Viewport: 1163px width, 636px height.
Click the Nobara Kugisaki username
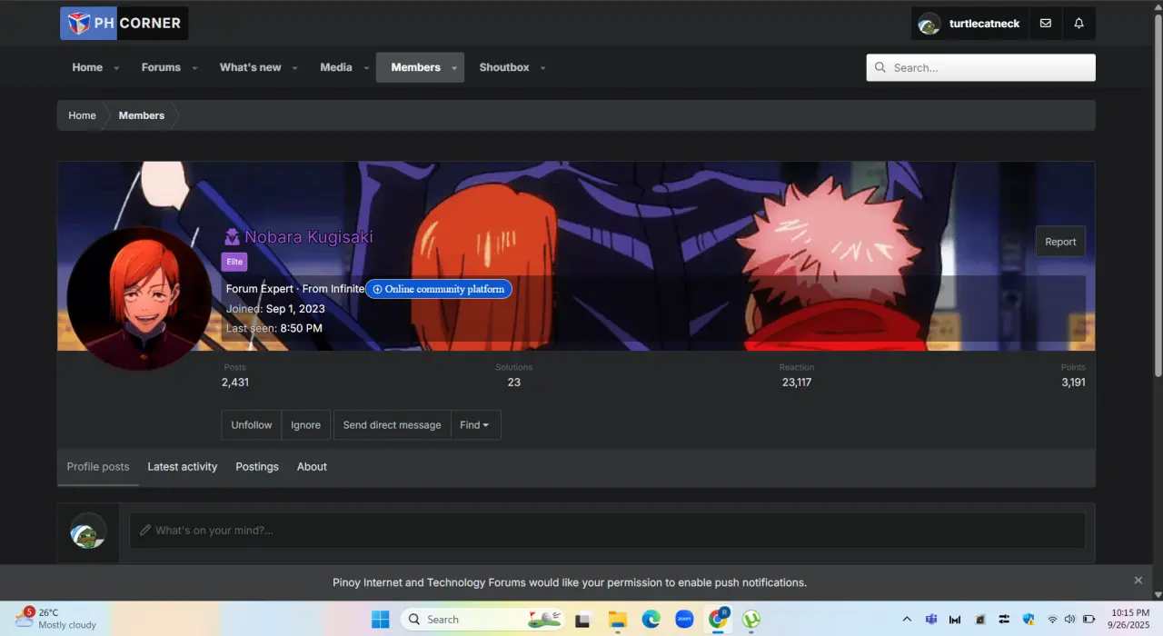309,237
